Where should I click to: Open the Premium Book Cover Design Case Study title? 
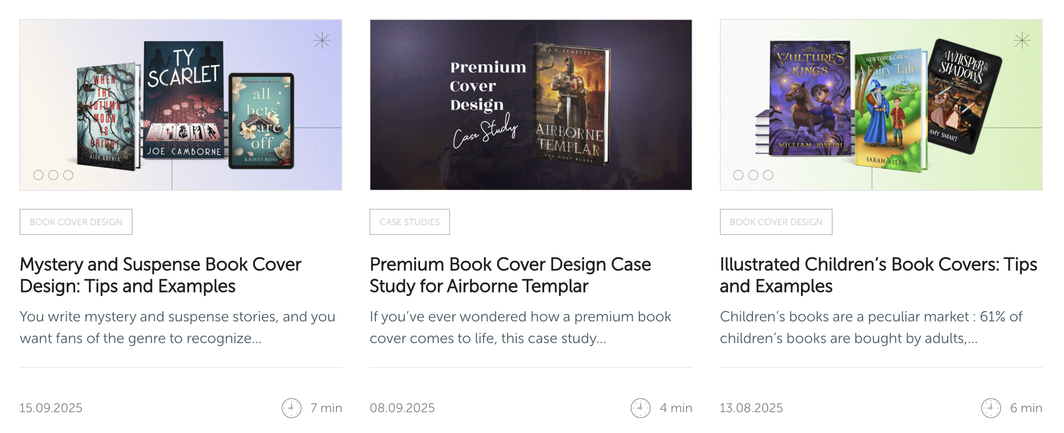point(510,275)
